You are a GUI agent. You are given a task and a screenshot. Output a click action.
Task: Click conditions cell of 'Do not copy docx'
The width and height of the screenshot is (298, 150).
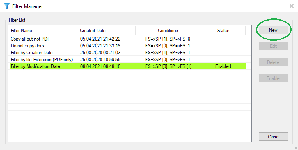click(168, 46)
